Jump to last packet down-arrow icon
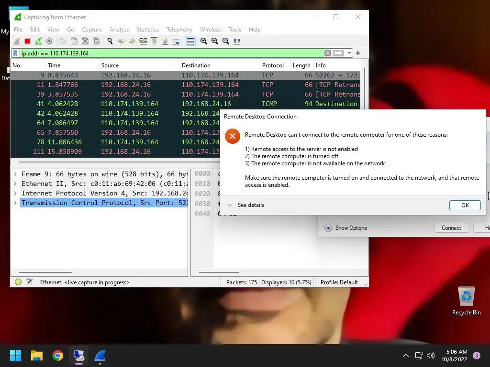Viewport: 490px width, 367px height. 165,41
